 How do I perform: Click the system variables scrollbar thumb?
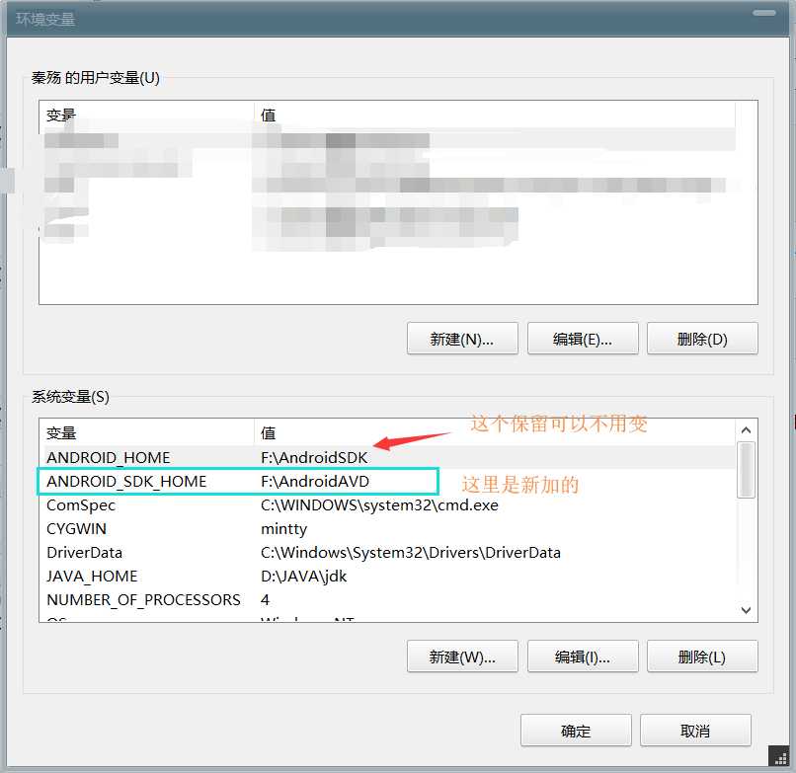point(746,470)
